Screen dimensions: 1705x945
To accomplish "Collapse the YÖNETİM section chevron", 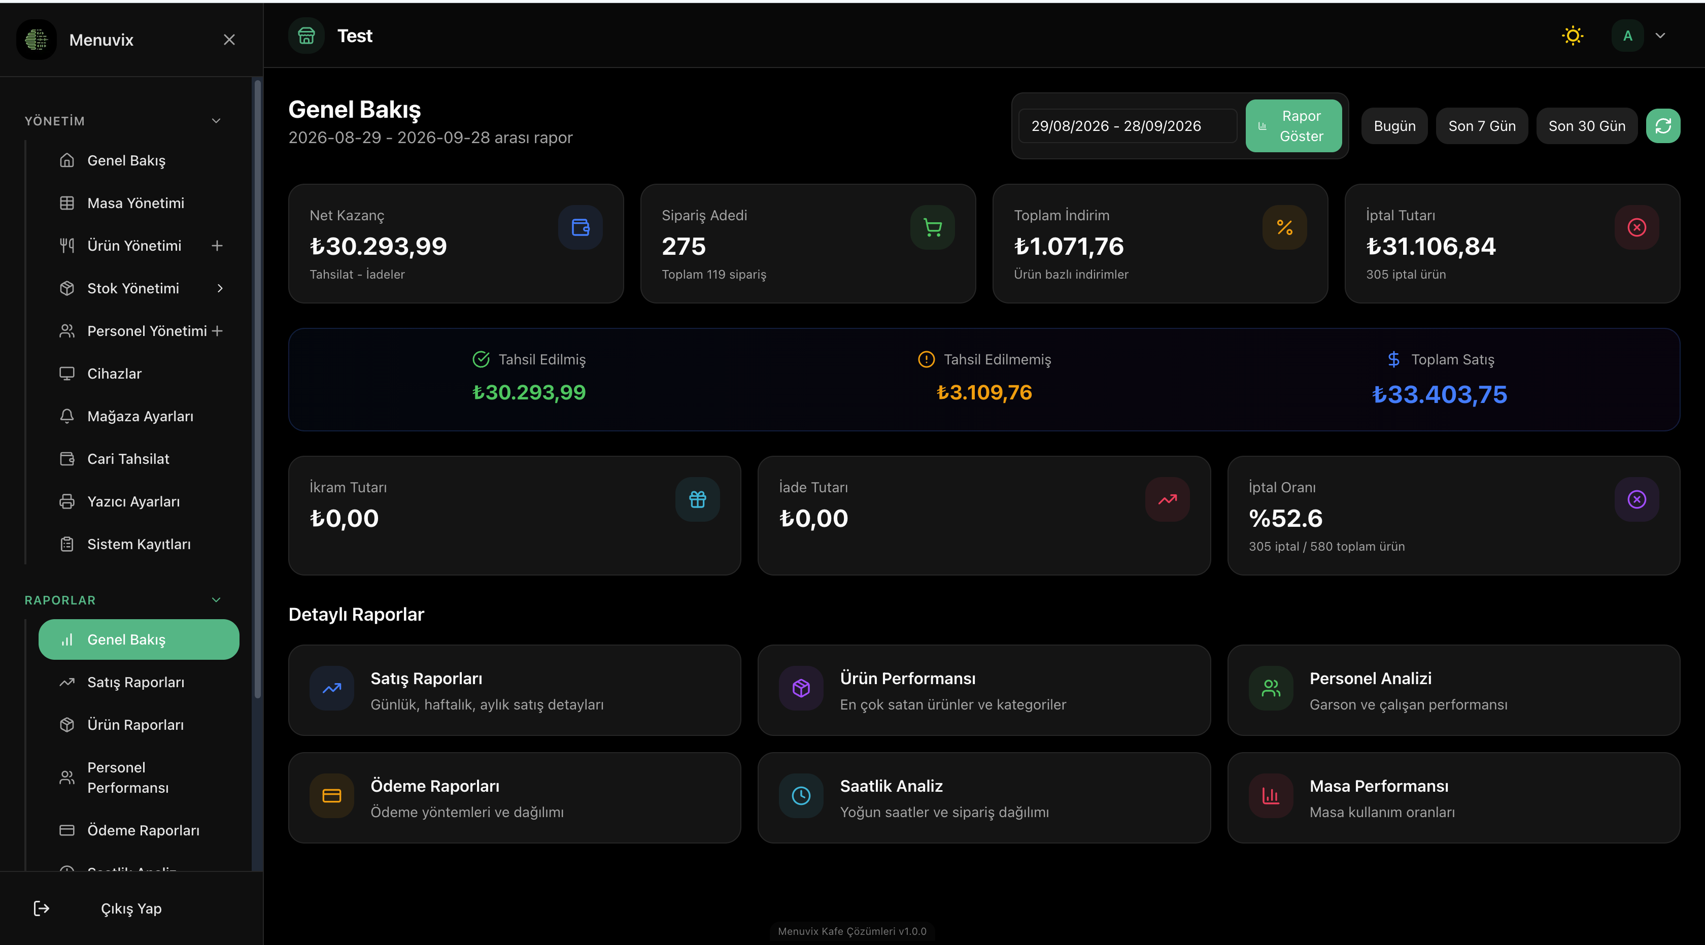I will (216, 120).
